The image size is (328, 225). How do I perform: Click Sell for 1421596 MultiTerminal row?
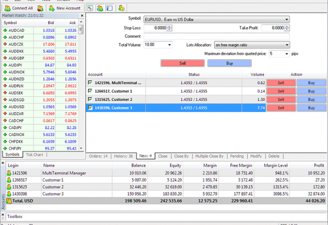tap(281, 83)
